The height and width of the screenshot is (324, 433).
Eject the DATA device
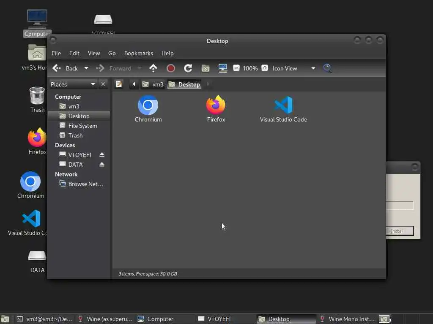click(102, 165)
